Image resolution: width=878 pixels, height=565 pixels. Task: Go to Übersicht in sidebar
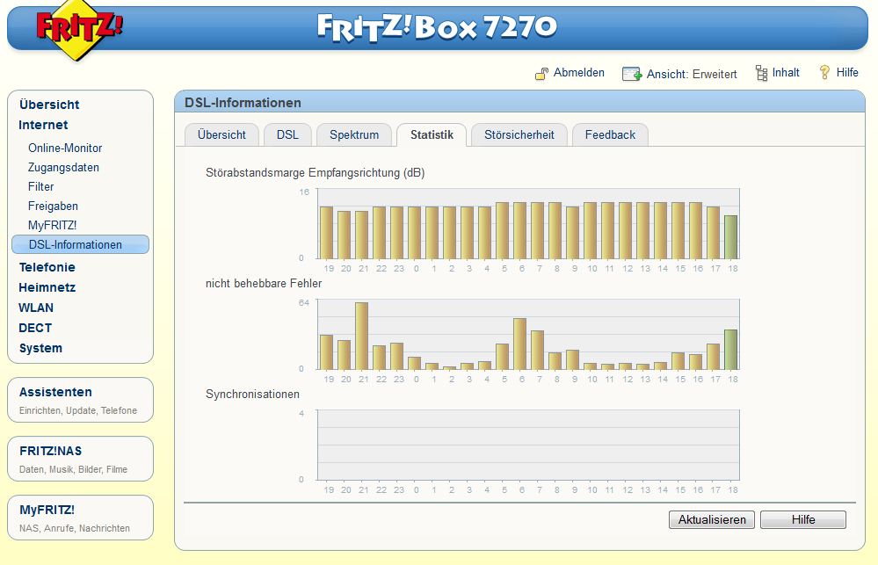(49, 105)
